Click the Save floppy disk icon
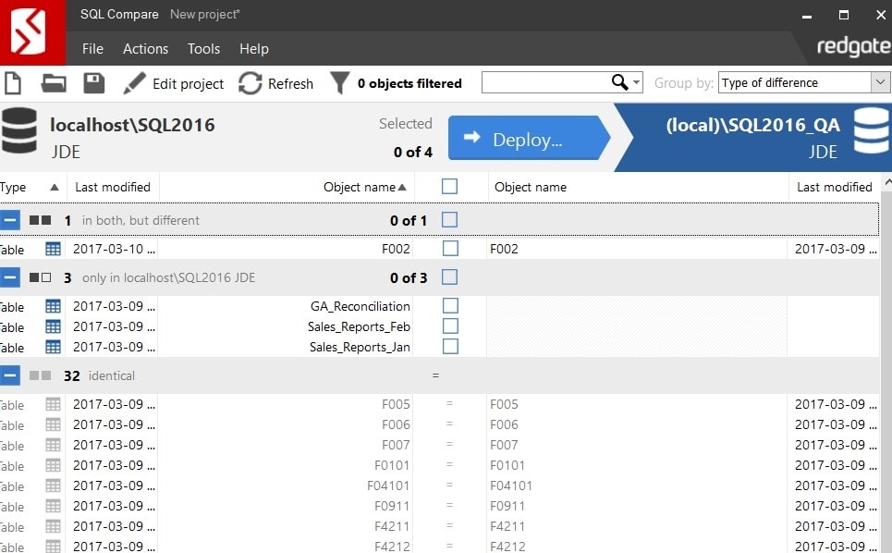Viewport: 892px width, 553px height. (94, 83)
